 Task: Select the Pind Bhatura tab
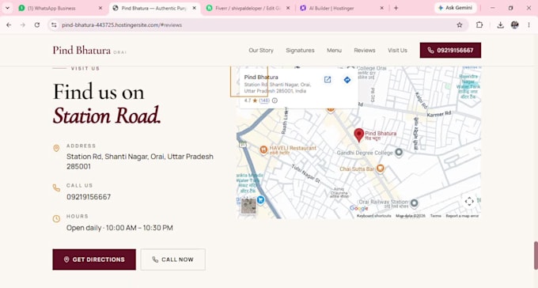click(x=153, y=8)
